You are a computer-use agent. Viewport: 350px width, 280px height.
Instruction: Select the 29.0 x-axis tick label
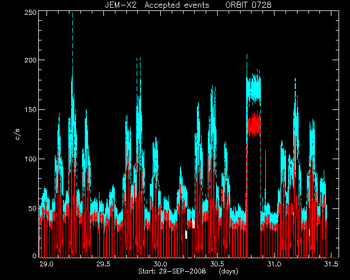click(46, 264)
